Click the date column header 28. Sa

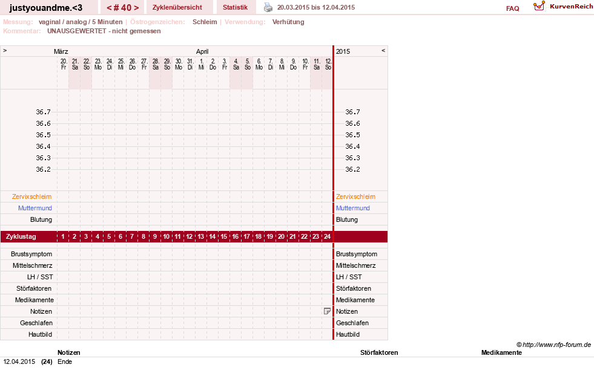pyautogui.click(x=156, y=64)
